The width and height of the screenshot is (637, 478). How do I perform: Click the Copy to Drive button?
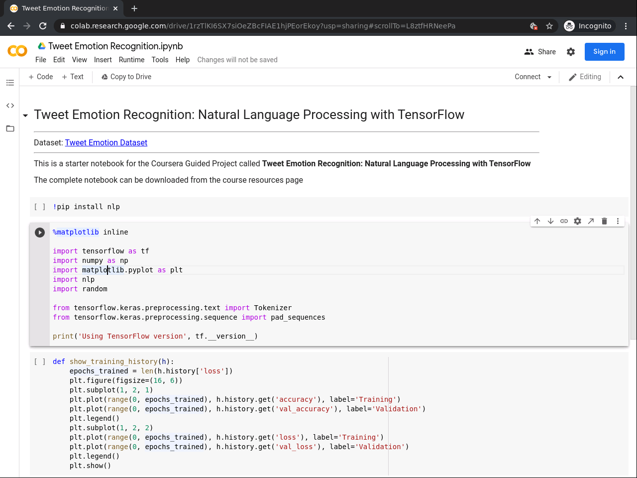(126, 77)
